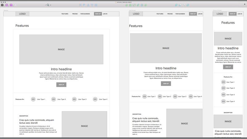Click ICO circle beside User Type 2 on desktop
Screen dimensions: 247x139
[x=53, y=99]
